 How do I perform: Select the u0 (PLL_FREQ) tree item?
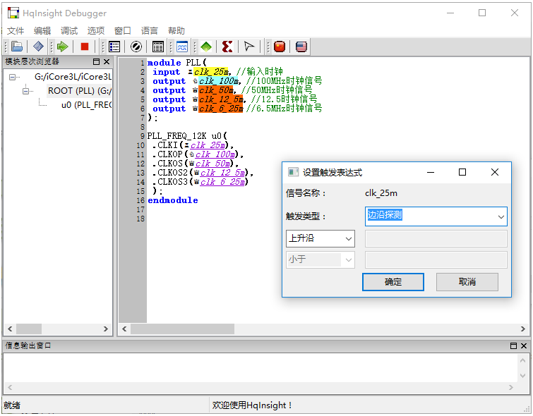coord(85,105)
